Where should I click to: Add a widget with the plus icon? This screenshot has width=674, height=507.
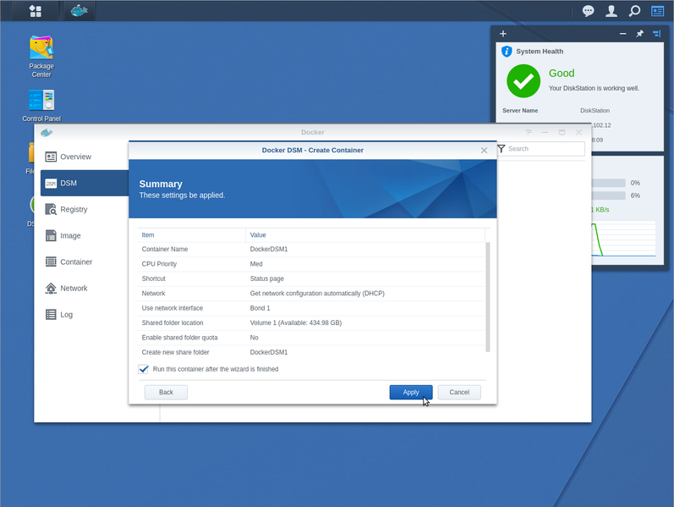tap(503, 34)
